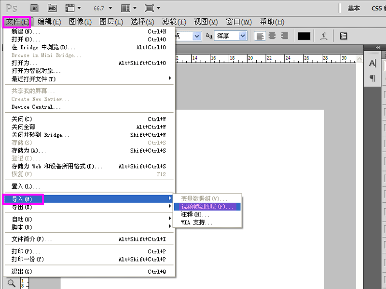
Task: Expand the 自动(U) submenu
Action: pyautogui.click(x=89, y=219)
